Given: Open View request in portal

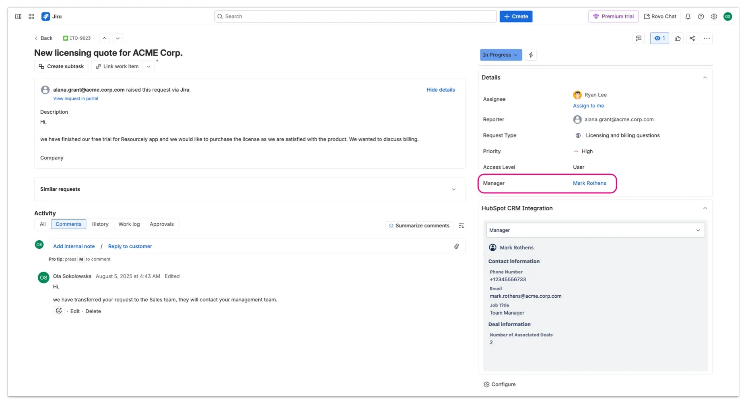Looking at the screenshot, I should coord(76,98).
